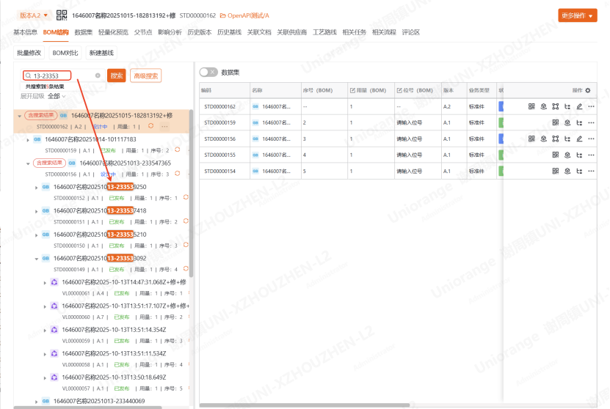Collapse tree node ending in 233547365
The image size is (610, 409).
click(x=28, y=163)
